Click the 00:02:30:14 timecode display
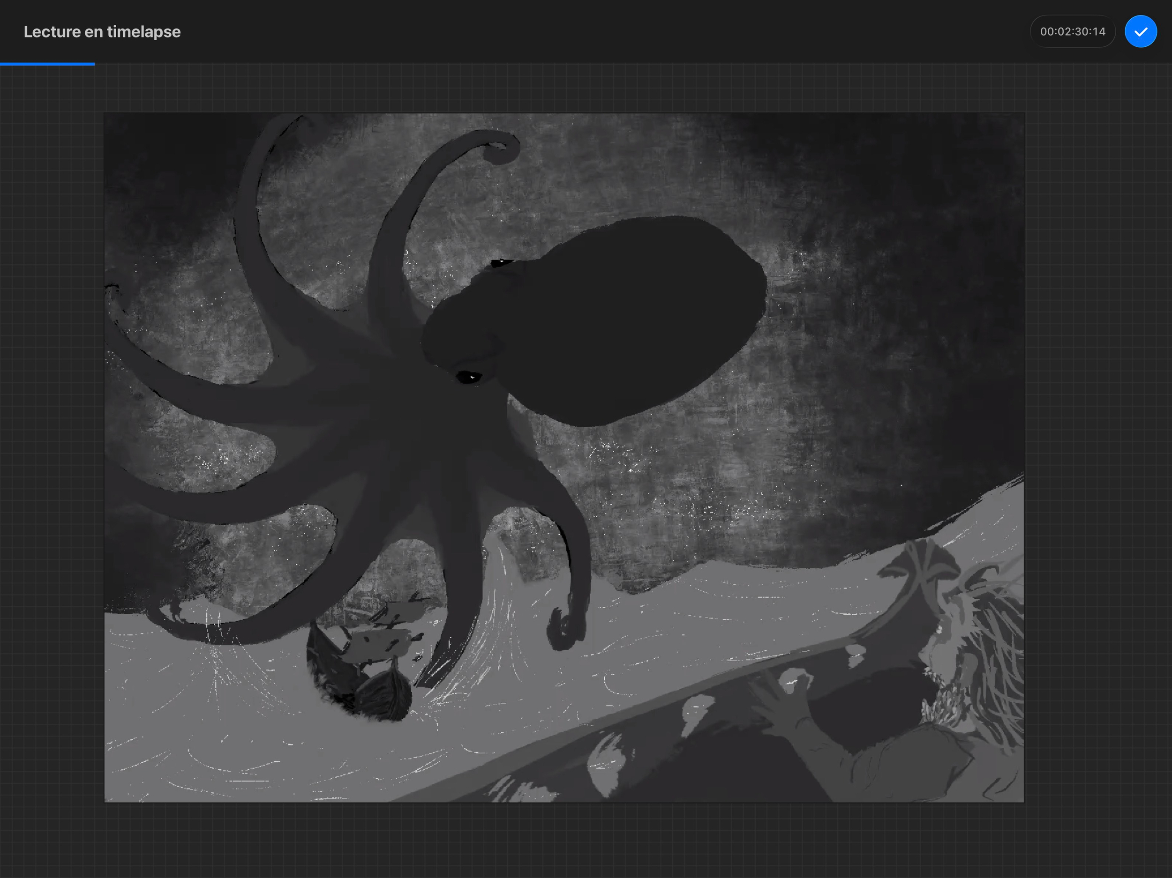 [1073, 32]
